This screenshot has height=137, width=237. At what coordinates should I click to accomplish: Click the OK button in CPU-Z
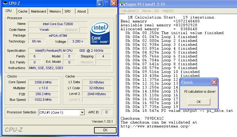point(105,130)
